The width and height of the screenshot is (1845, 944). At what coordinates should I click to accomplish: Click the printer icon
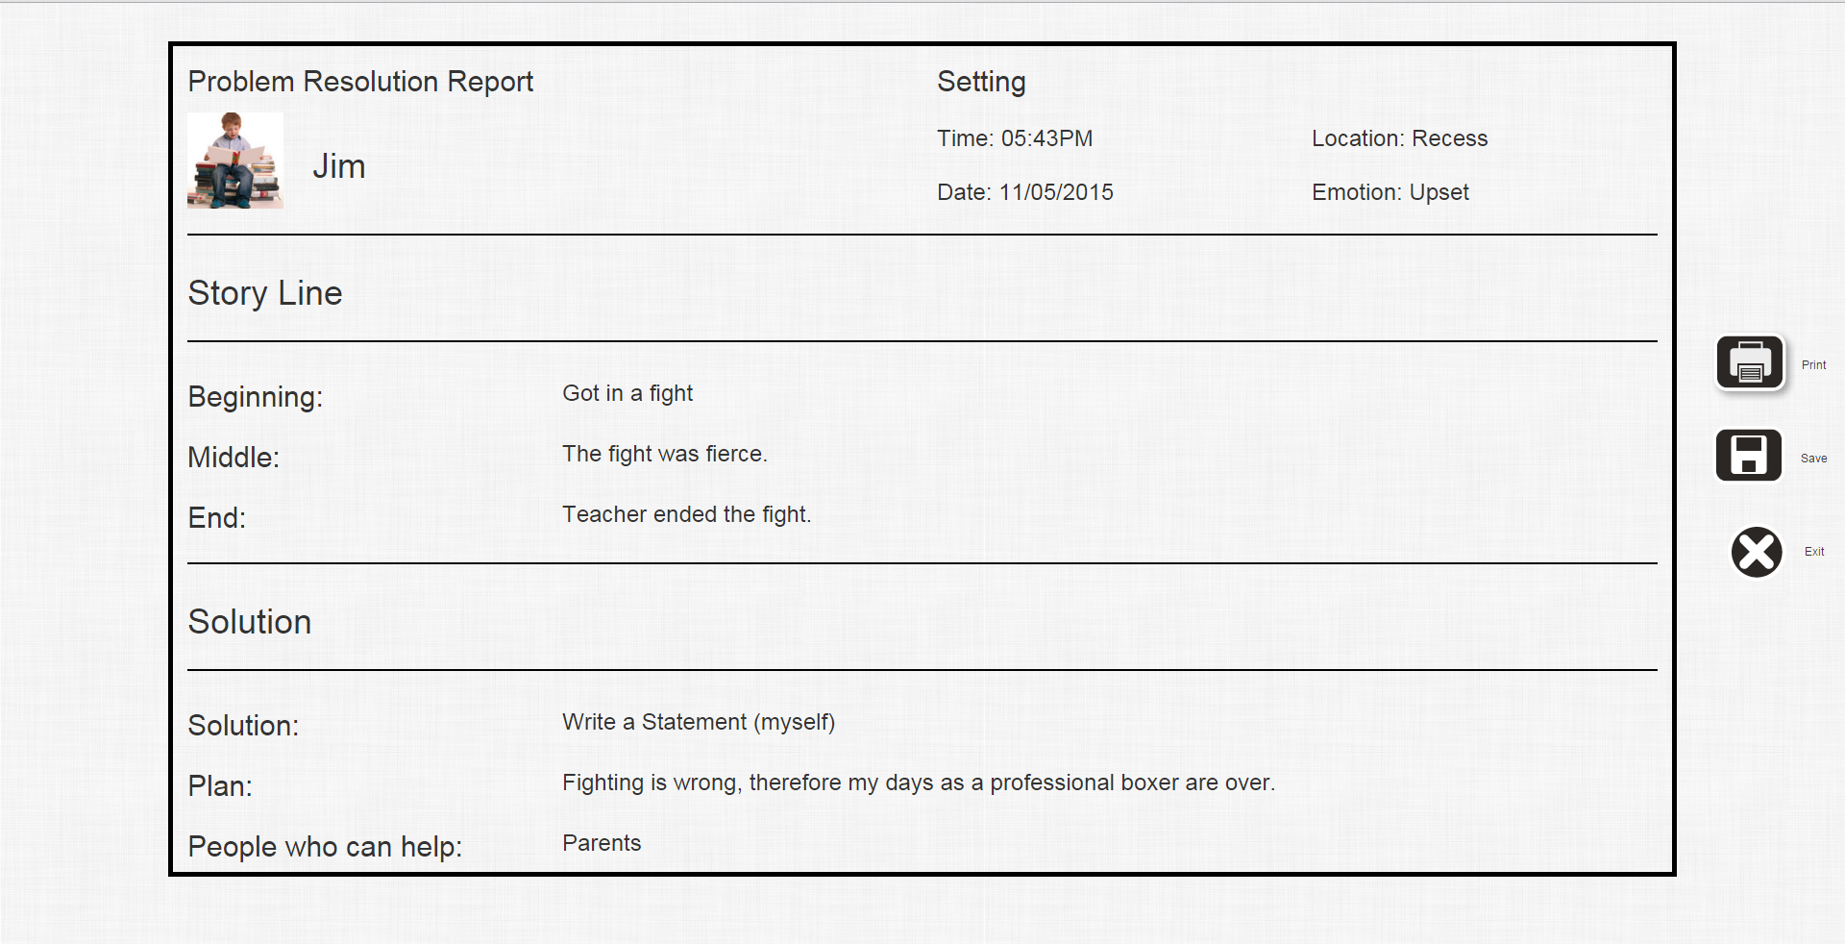(x=1749, y=362)
